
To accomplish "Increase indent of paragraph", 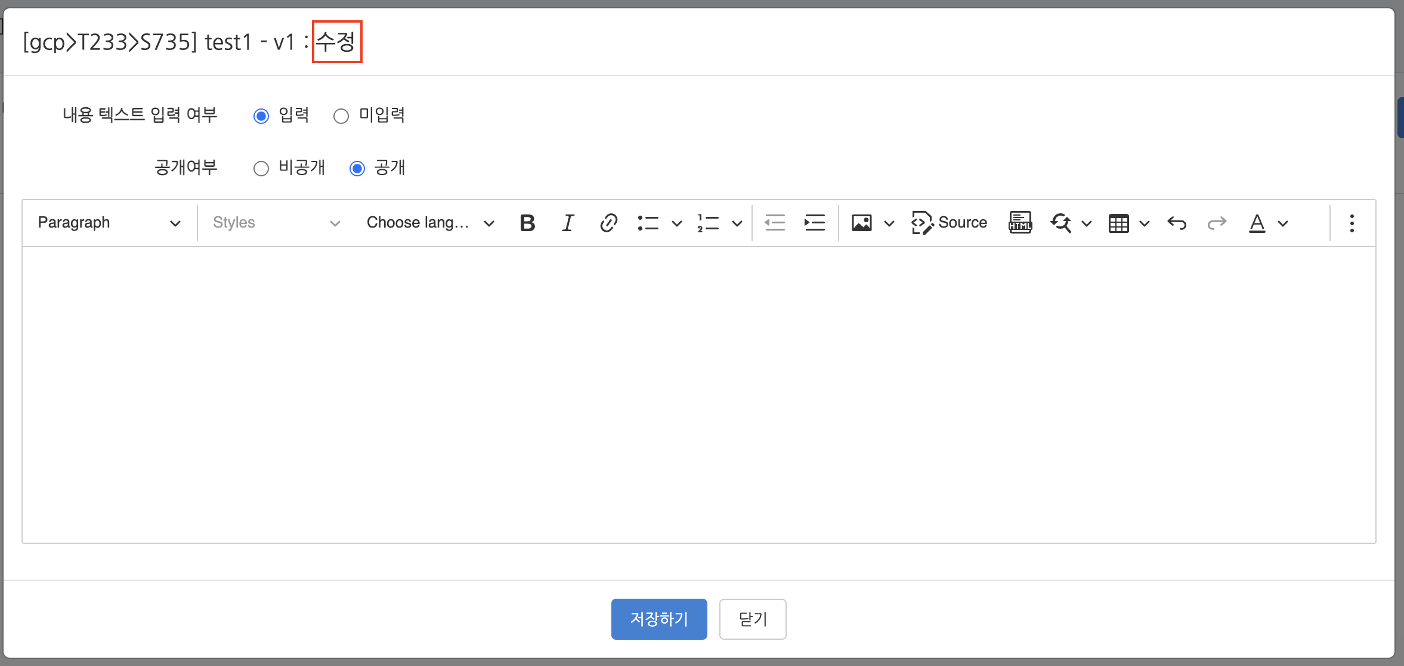I will pyautogui.click(x=814, y=223).
